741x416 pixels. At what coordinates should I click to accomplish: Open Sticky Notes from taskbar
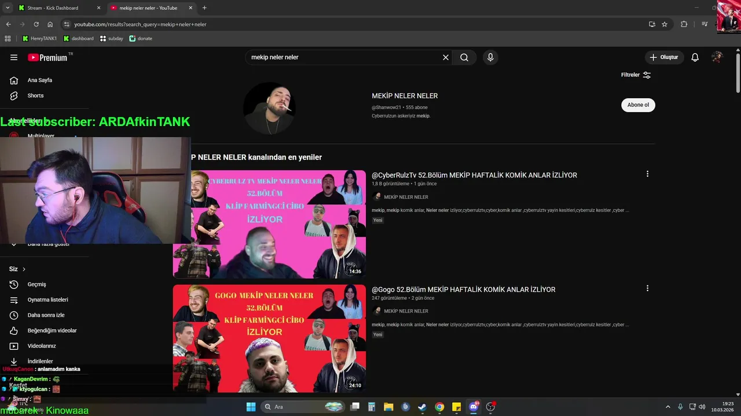tap(456, 407)
